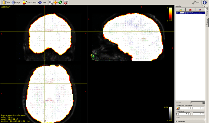This screenshot has width=209, height=123.
Task: Click the overlay colour bar at top right
Action: 171,14
